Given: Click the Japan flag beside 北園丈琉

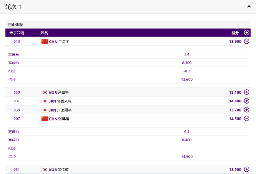Looking at the screenshot, I should click(45, 101).
